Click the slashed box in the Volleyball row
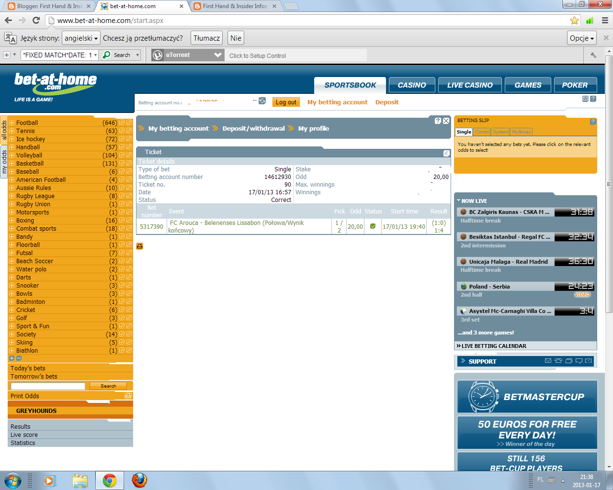The width and height of the screenshot is (613, 490). point(129,155)
